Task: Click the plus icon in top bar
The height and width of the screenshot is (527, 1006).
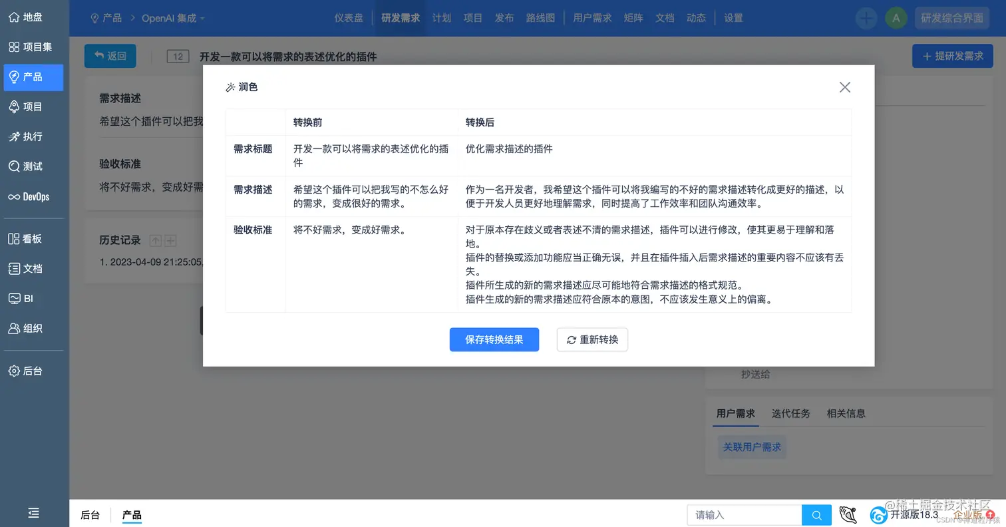Action: (x=866, y=18)
